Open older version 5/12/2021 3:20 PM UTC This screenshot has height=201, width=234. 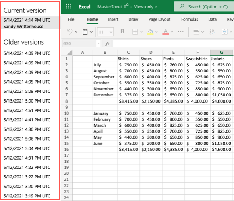pos(27,187)
